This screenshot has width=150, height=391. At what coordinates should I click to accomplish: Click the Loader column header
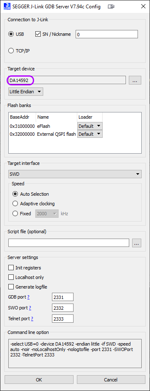point(85,117)
